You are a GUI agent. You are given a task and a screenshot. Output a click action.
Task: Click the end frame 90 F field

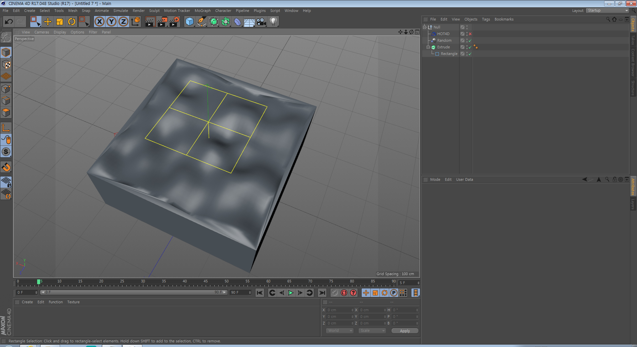(241, 292)
